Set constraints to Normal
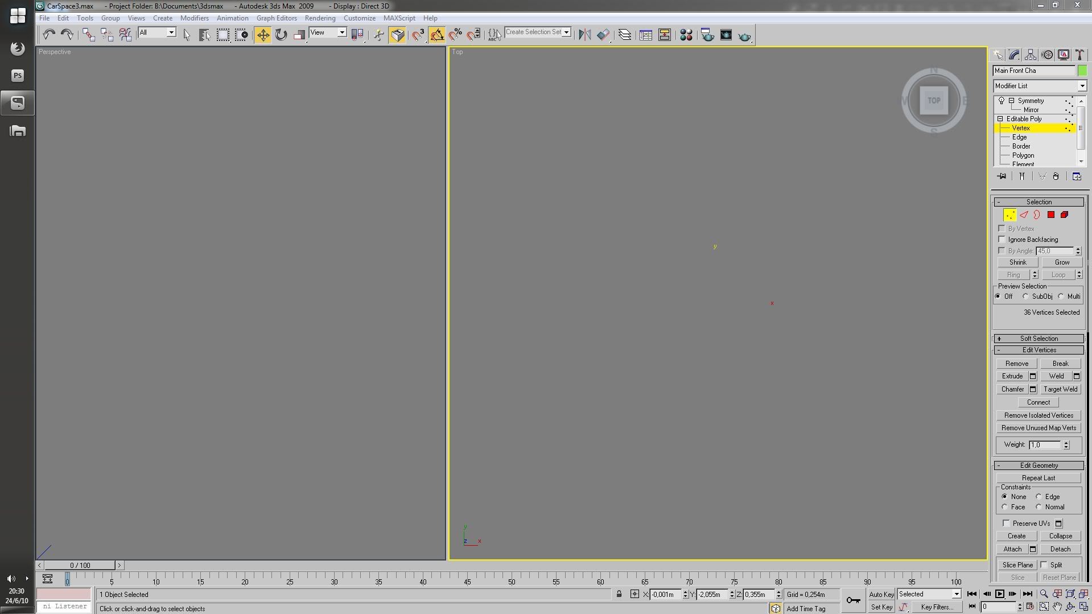Viewport: 1092px width, 614px height. tap(1039, 507)
